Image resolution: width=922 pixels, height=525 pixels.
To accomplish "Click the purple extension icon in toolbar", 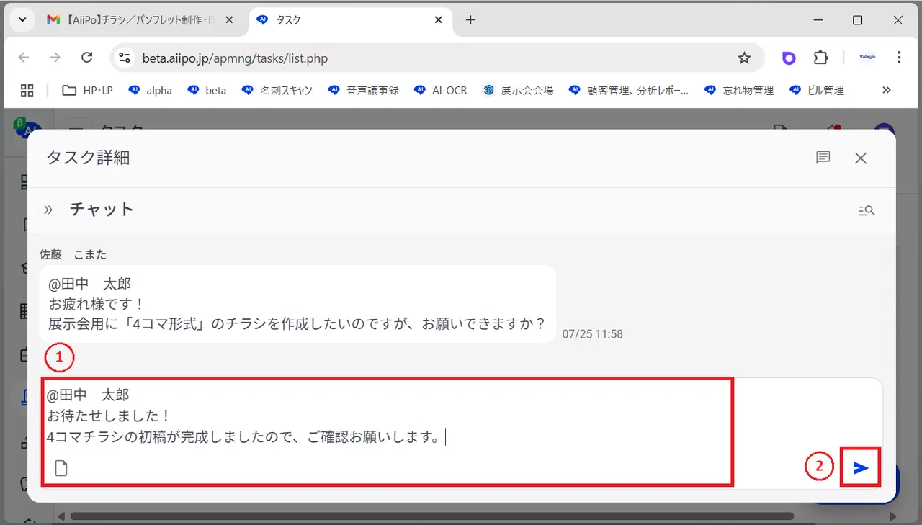I will (789, 58).
